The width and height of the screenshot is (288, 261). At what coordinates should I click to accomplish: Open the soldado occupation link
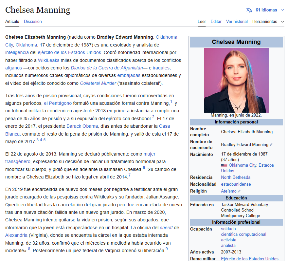click(x=228, y=229)
